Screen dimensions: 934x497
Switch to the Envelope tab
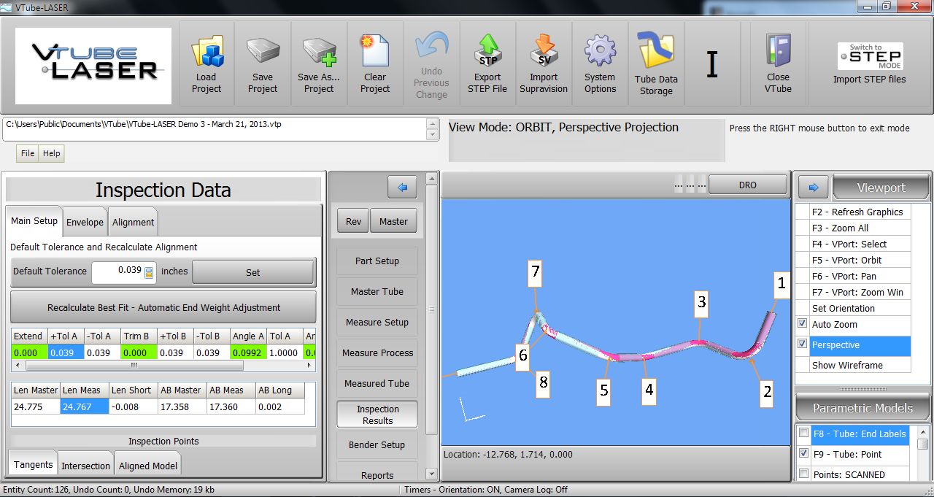(x=85, y=222)
